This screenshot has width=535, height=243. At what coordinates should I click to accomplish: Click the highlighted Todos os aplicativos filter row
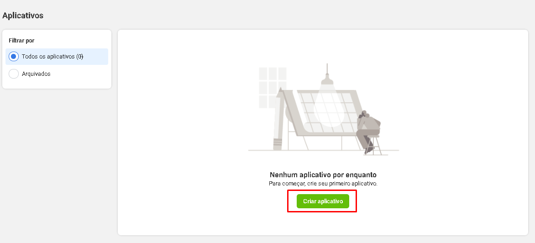pos(57,57)
